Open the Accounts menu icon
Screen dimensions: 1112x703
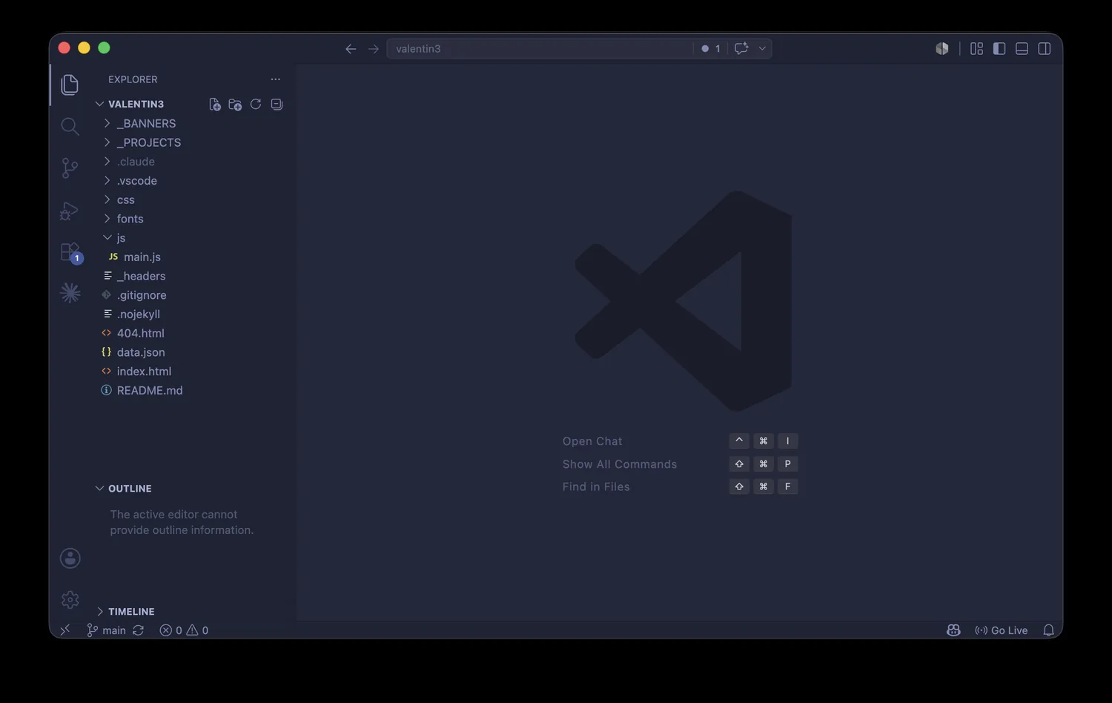[x=70, y=558]
